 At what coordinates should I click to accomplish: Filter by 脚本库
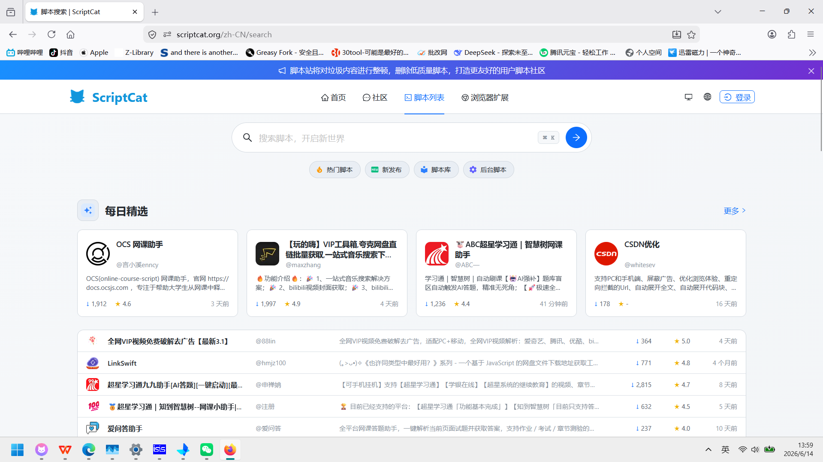click(x=436, y=170)
